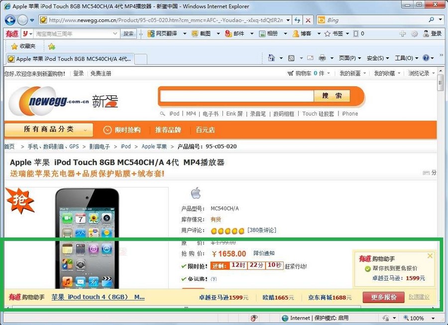Click the RSS feed icon on the command bar

pyautogui.click(x=292, y=57)
